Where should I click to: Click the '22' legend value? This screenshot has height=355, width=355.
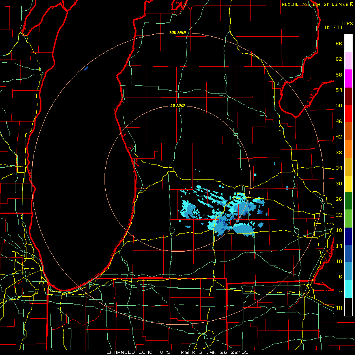click(339, 215)
